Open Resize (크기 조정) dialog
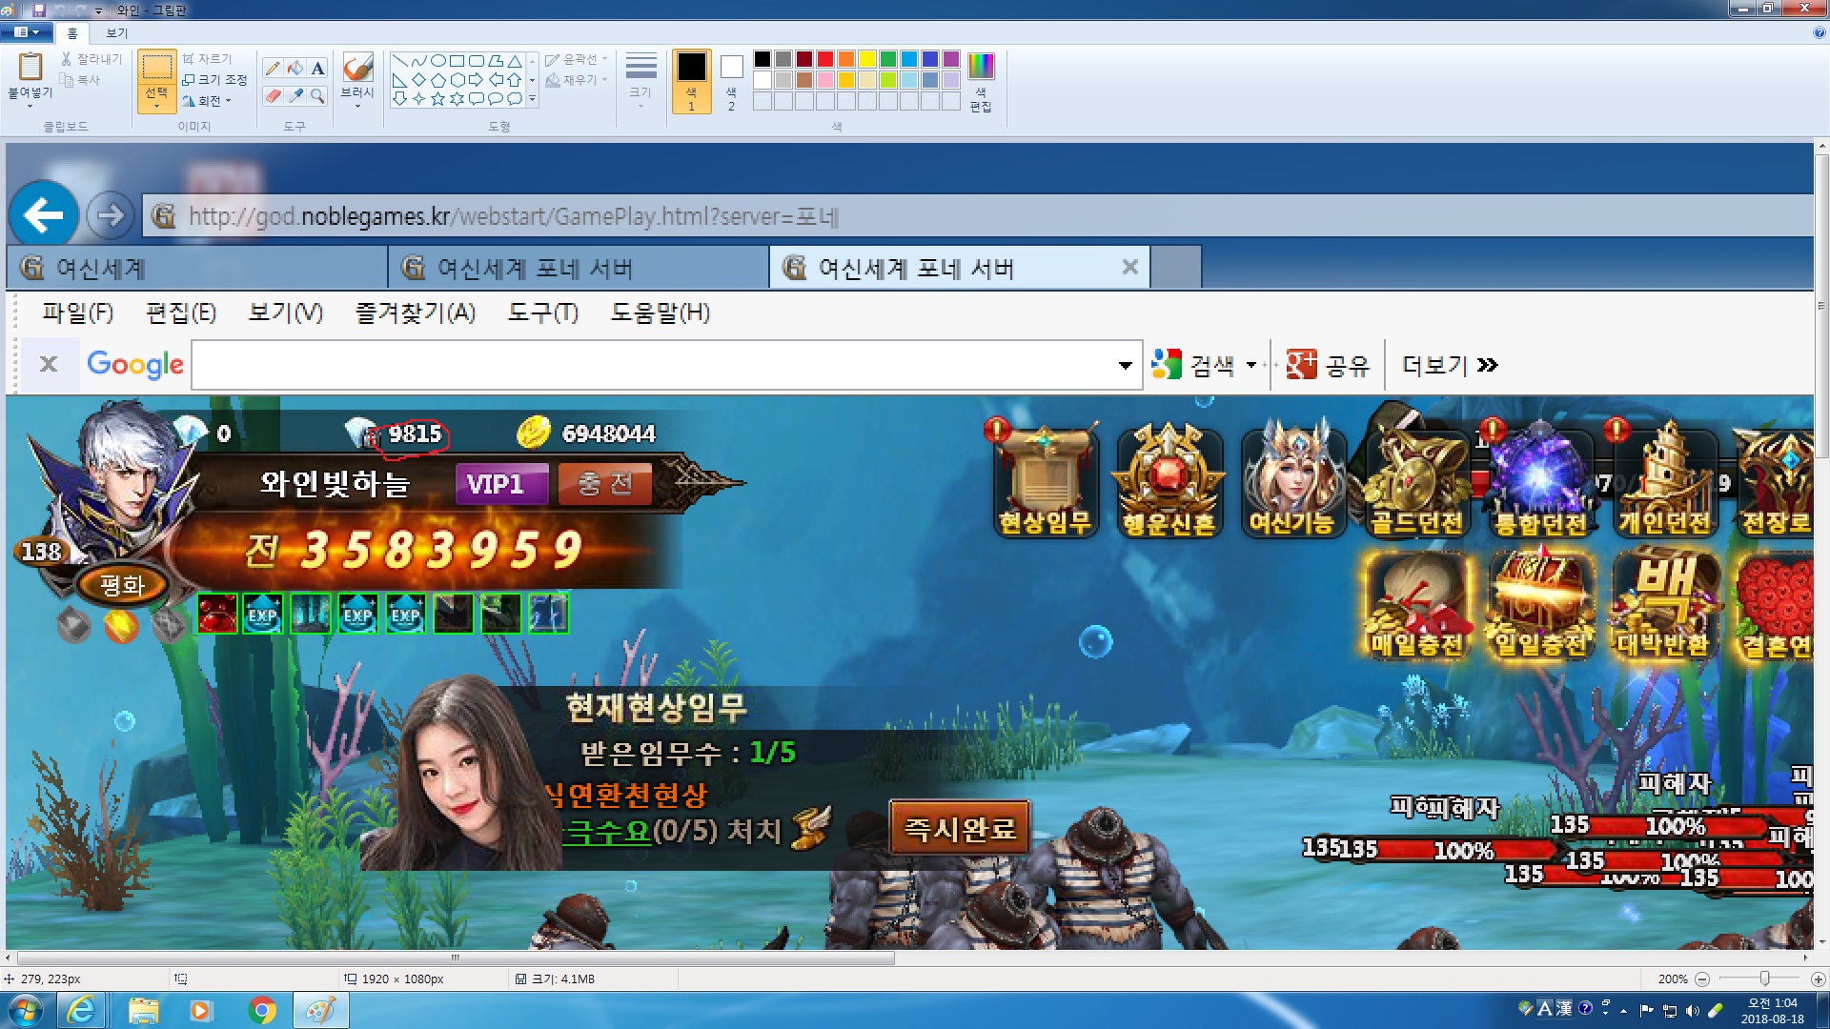Viewport: 1830px width, 1029px height. [x=214, y=80]
